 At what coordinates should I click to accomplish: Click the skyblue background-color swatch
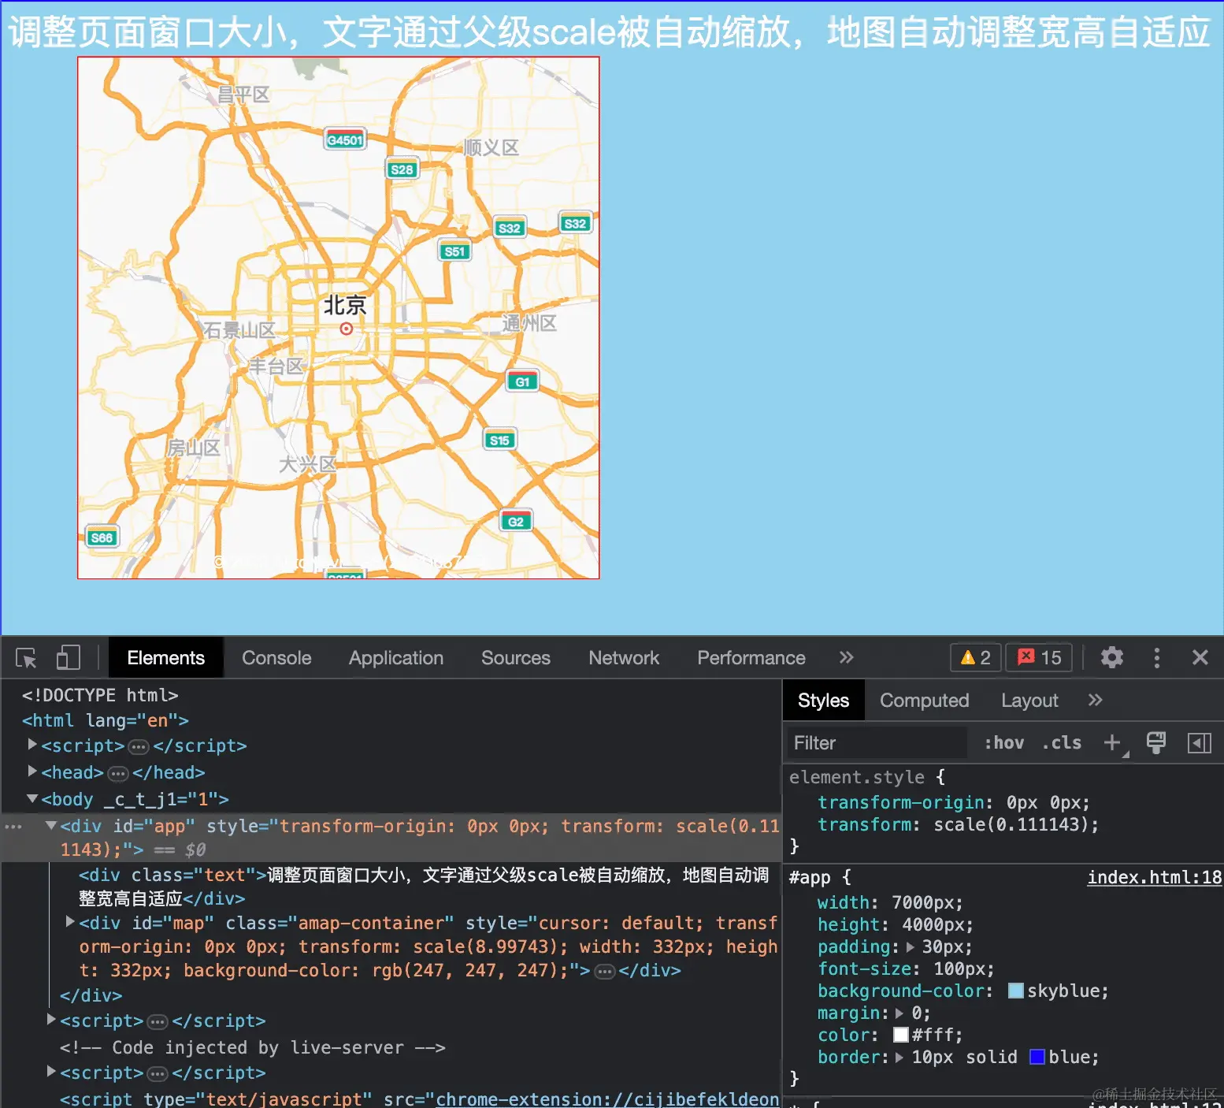pyautogui.click(x=1016, y=991)
